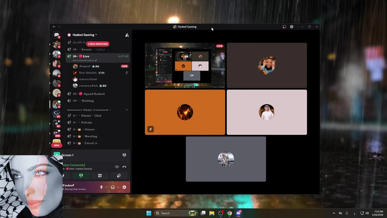Disconnect from voice with the hang-up icon
Screen dimensions: 387x218
124,167
